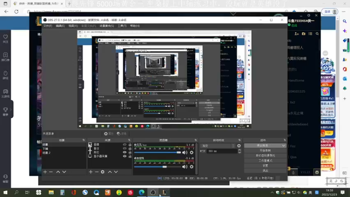Open the View menu in OBS
This screenshot has width=350, height=197.
point(73,26)
